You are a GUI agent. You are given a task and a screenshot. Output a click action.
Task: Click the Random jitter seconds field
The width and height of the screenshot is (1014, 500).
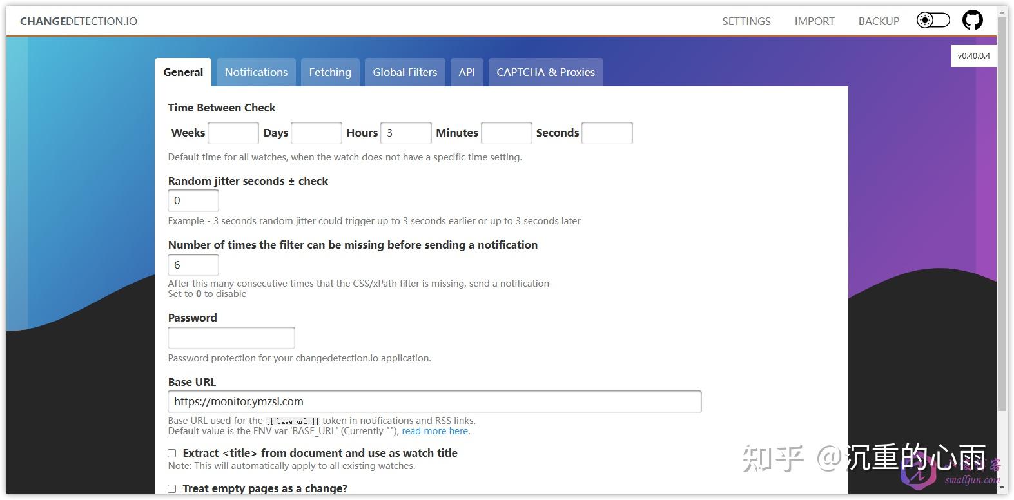pyautogui.click(x=193, y=200)
